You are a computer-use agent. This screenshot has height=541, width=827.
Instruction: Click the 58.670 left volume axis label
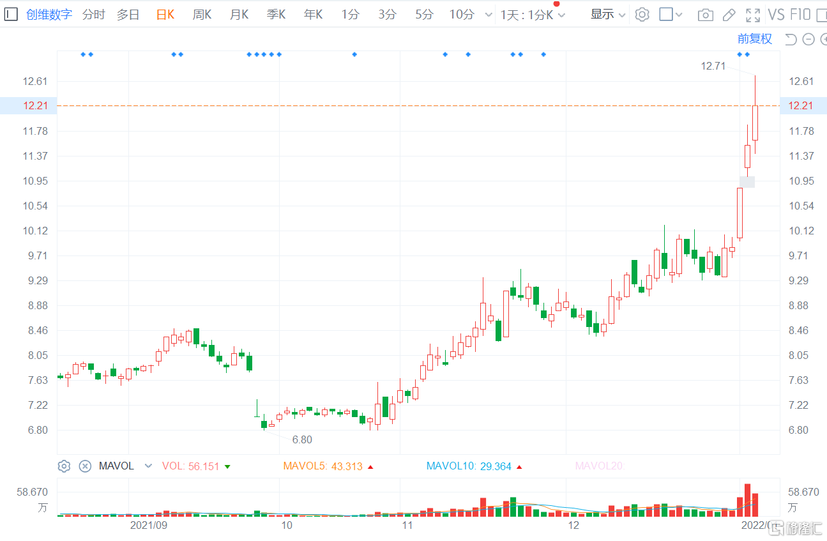pos(33,492)
